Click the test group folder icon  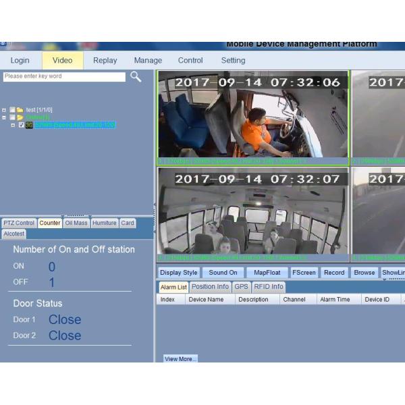coord(20,109)
